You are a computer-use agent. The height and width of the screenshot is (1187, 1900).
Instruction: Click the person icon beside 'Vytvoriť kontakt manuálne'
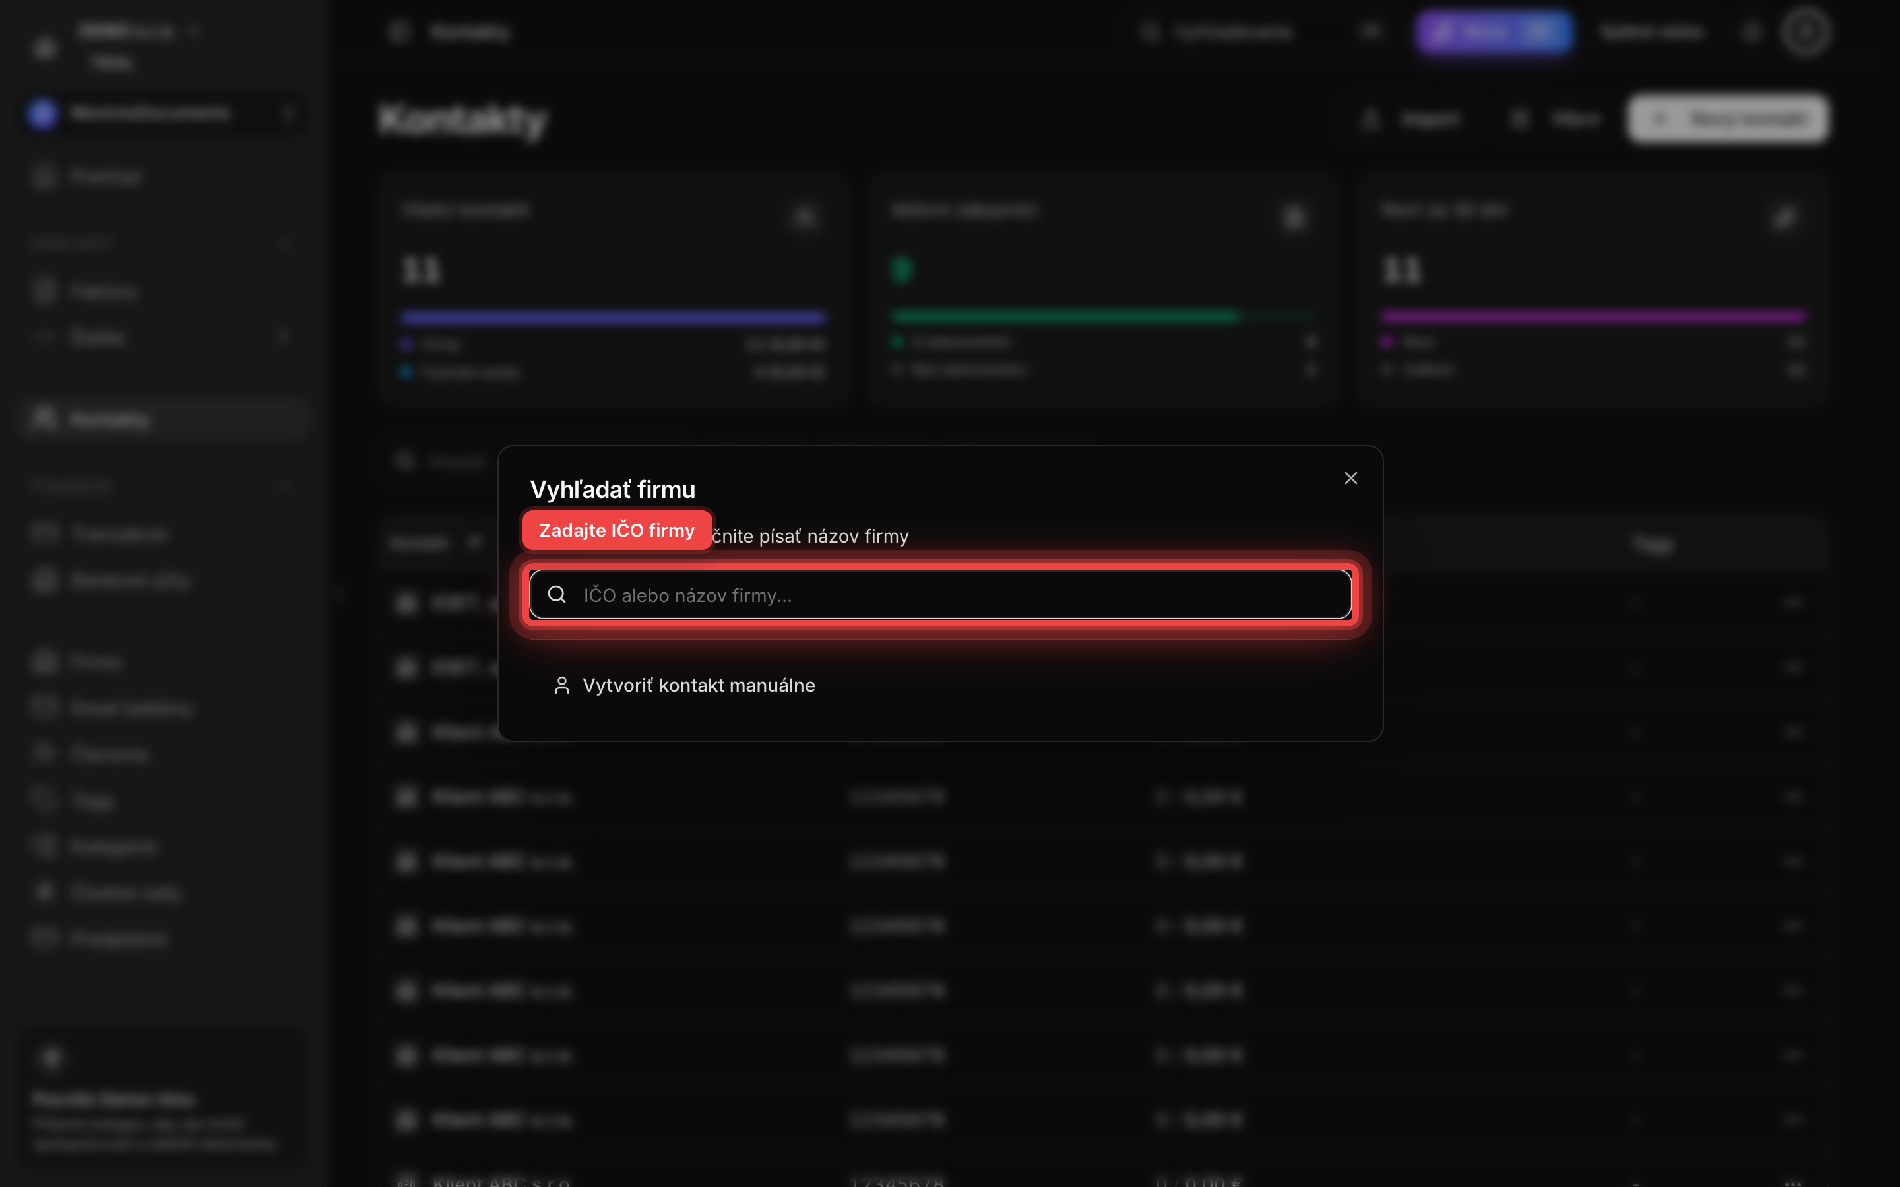click(561, 685)
